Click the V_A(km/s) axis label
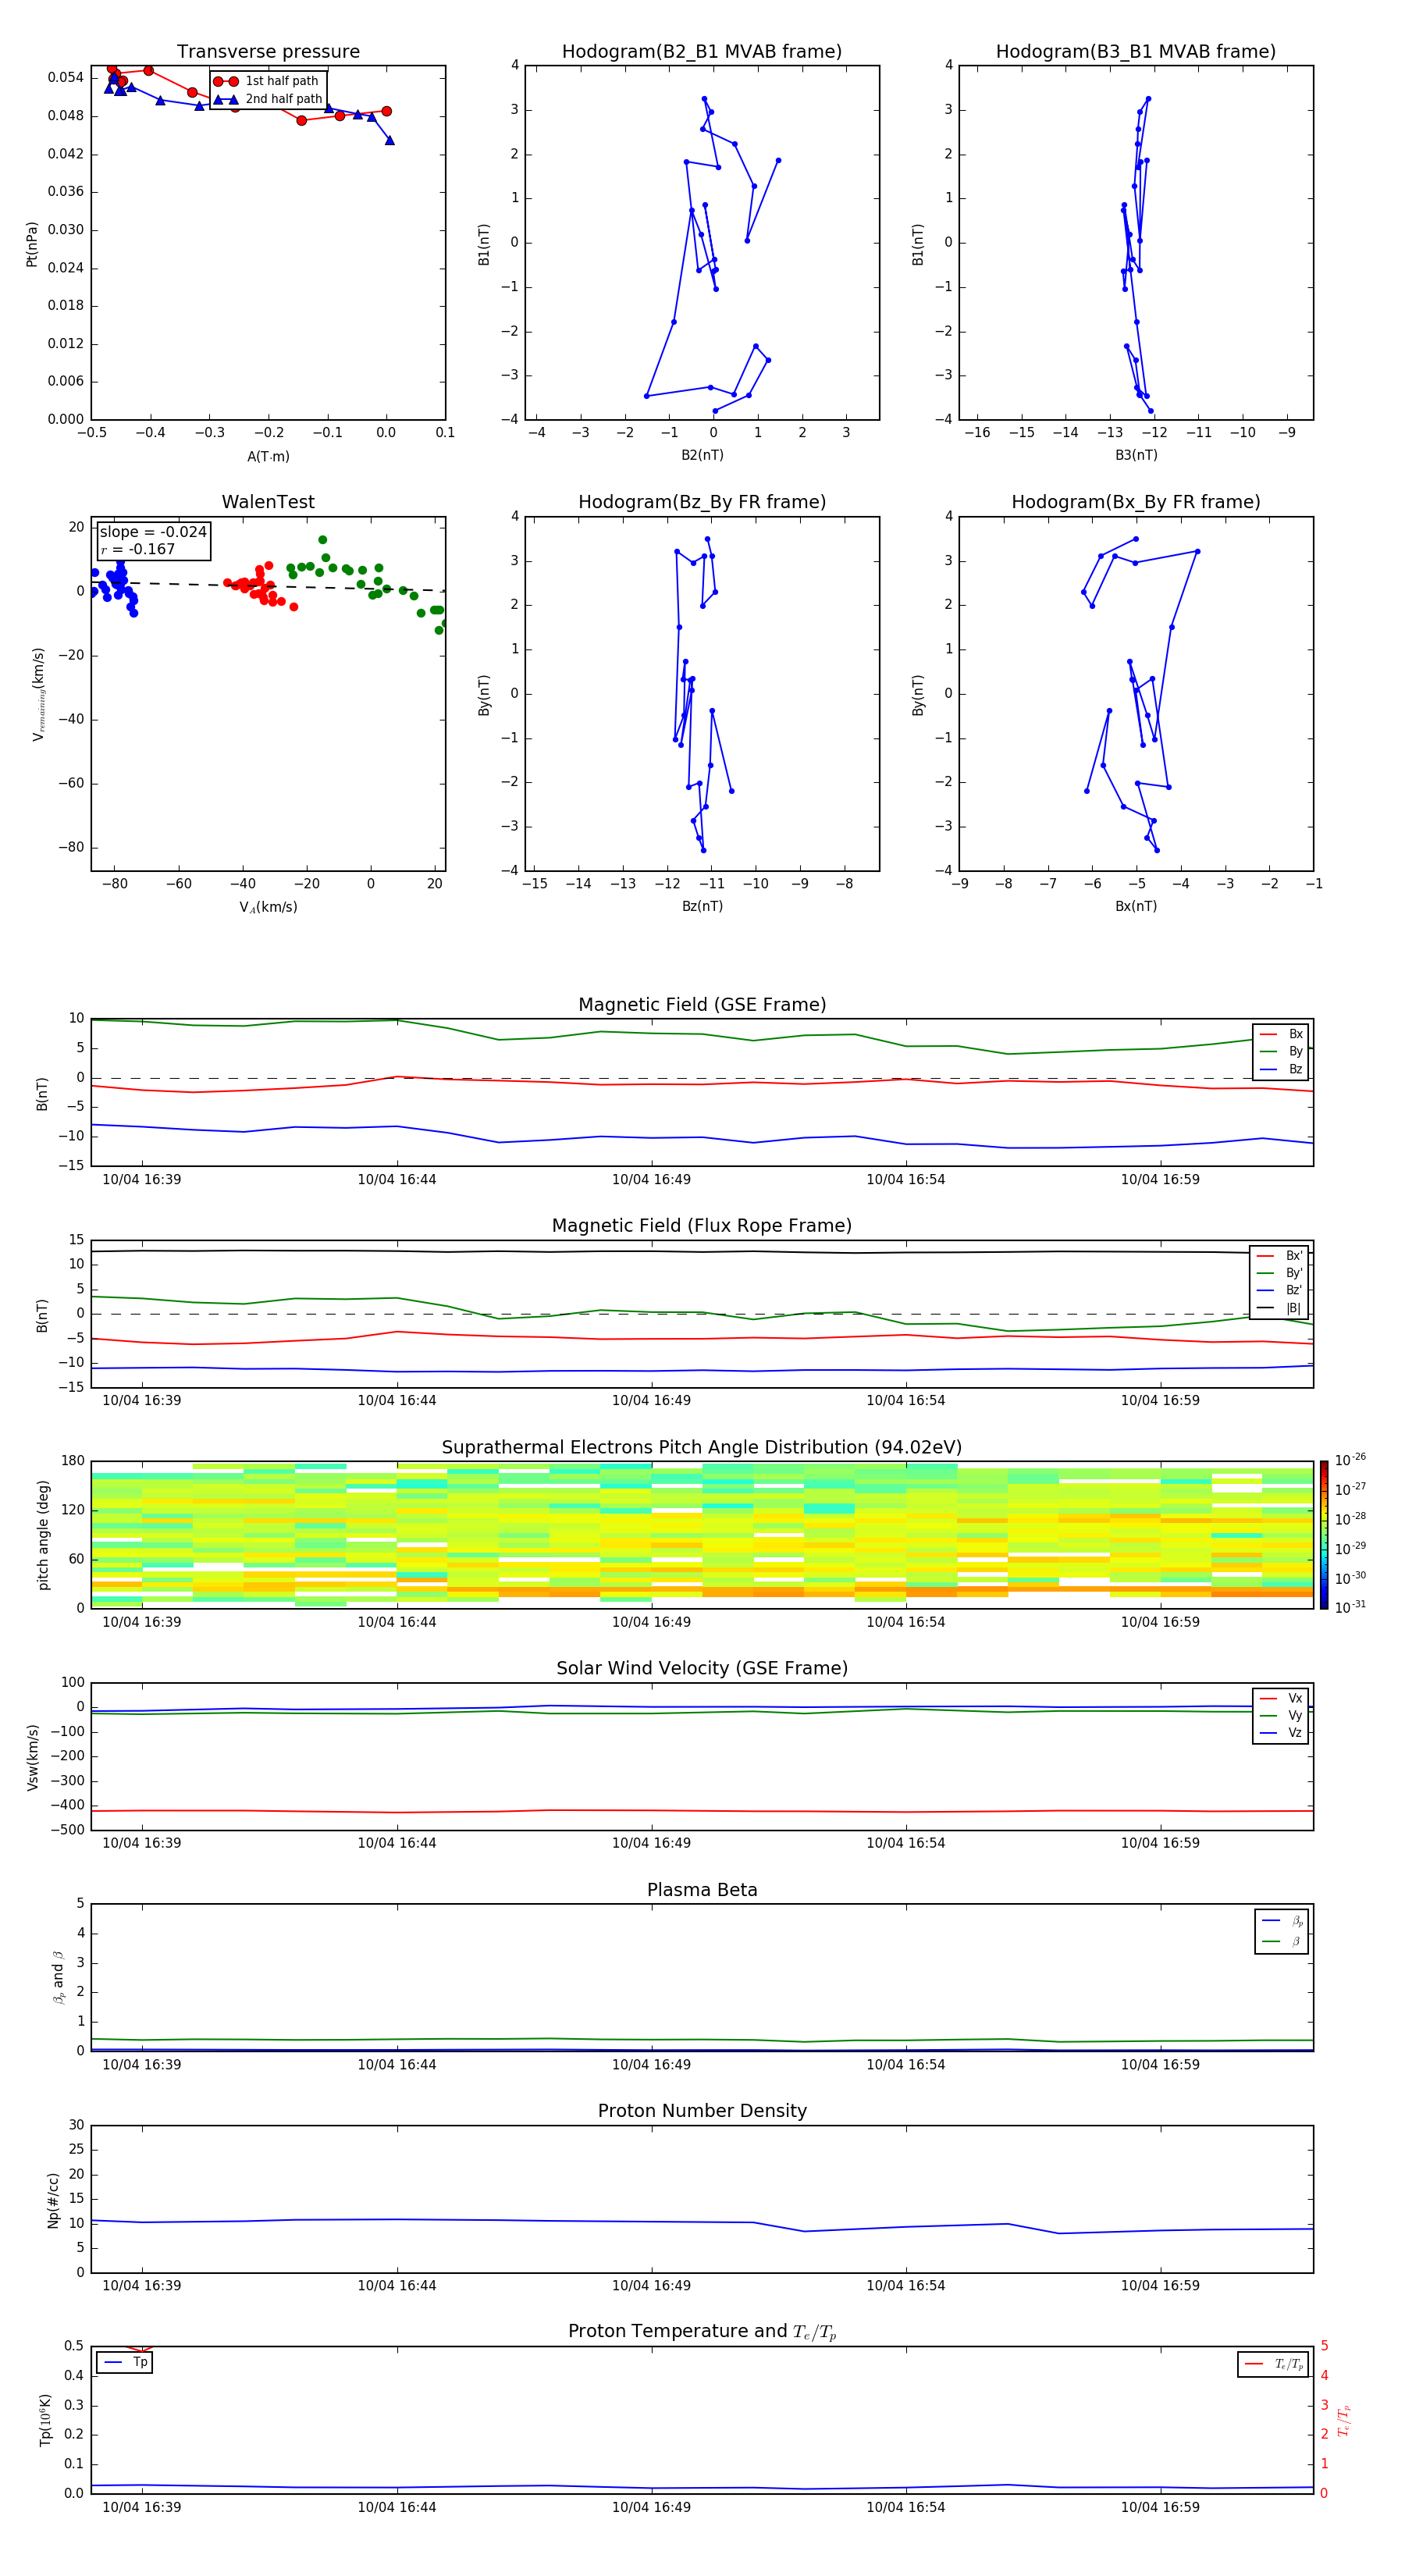Viewport: 1405px width, 2576px height. pyautogui.click(x=268, y=907)
